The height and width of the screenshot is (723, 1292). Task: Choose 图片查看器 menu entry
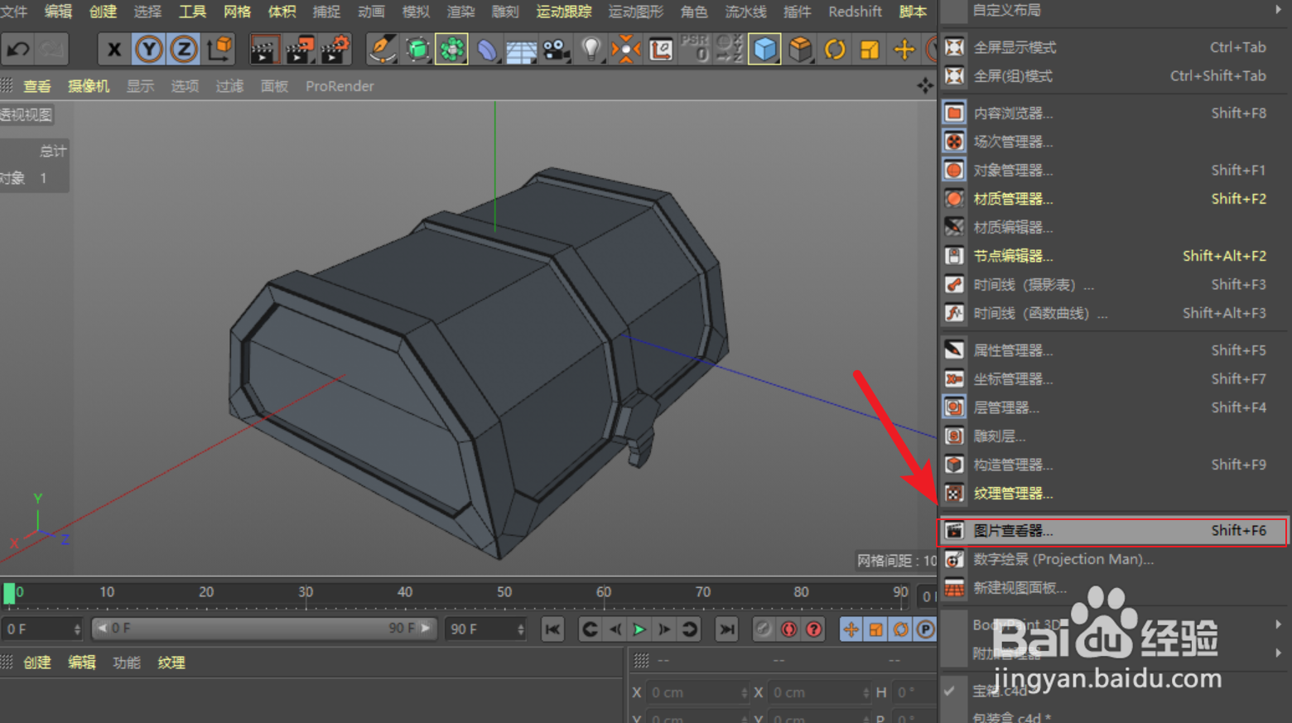(1112, 531)
